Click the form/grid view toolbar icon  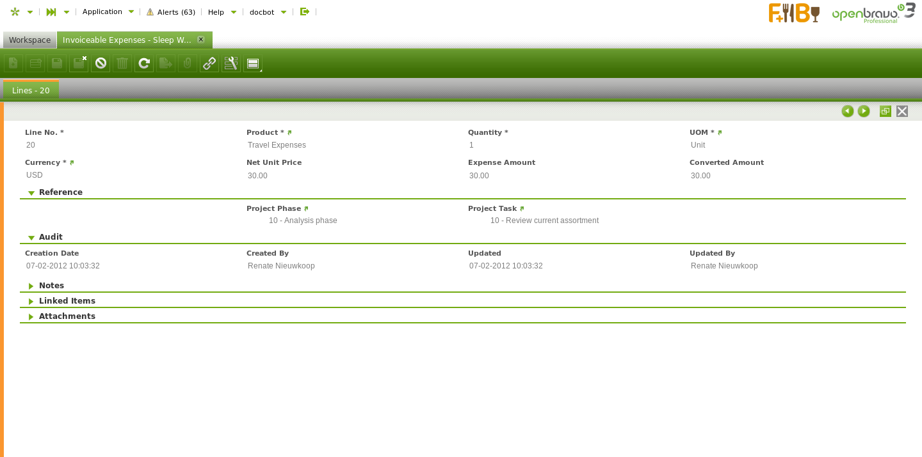[253, 63]
